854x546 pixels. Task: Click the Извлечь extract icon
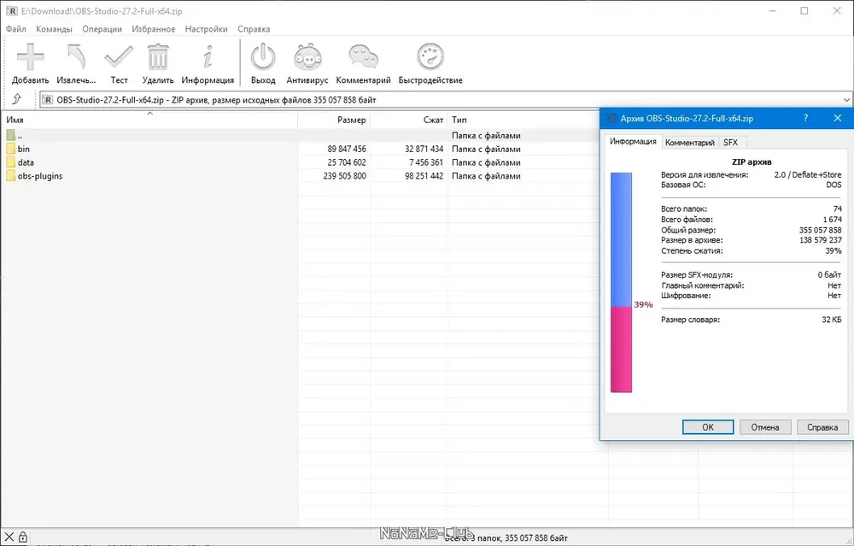[x=76, y=56]
